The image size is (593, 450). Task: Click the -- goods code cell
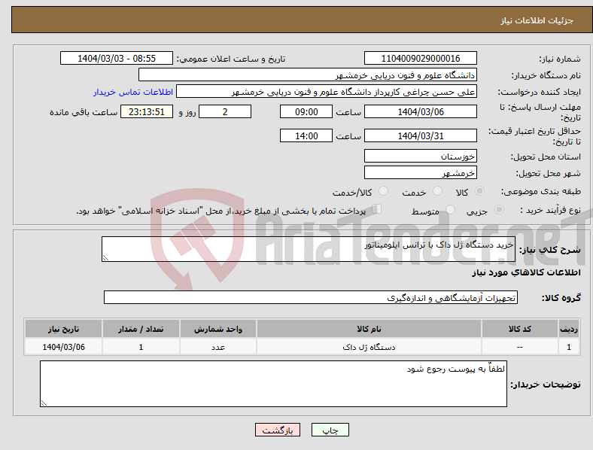pyautogui.click(x=520, y=347)
